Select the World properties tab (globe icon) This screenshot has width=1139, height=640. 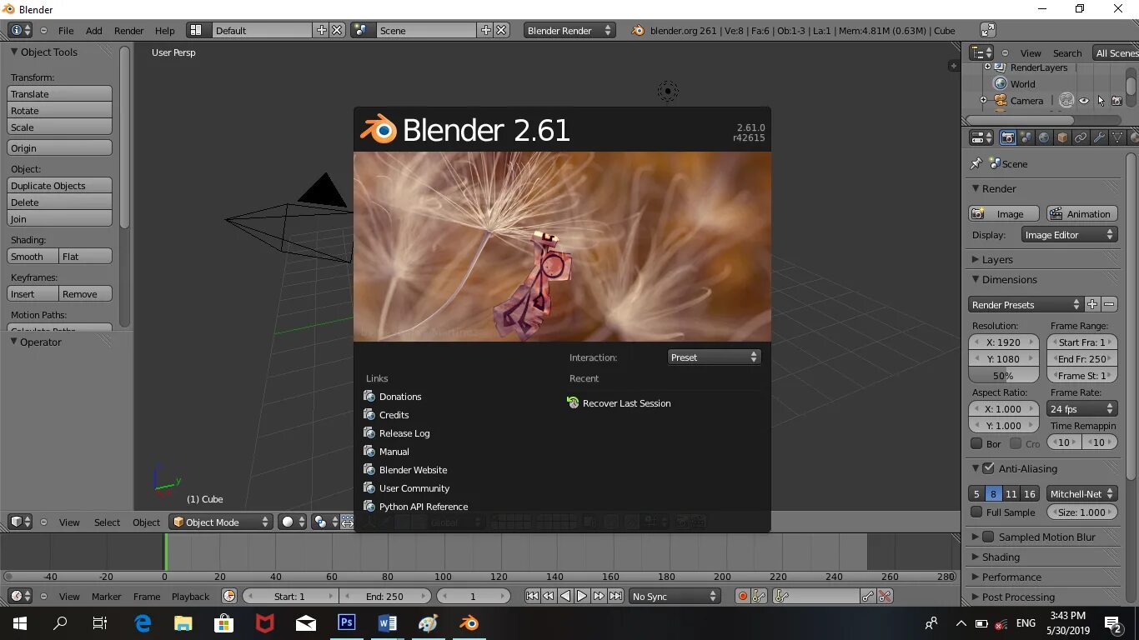[1045, 137]
